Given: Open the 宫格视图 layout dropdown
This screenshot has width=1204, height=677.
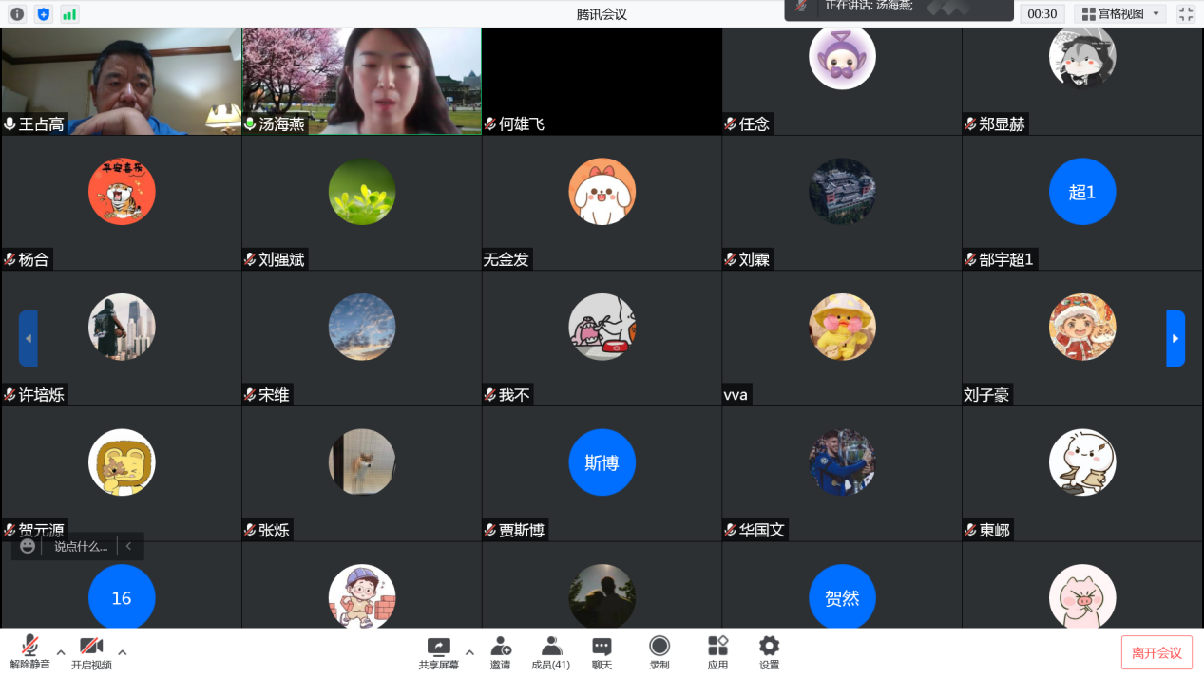Looking at the screenshot, I should pos(1119,13).
